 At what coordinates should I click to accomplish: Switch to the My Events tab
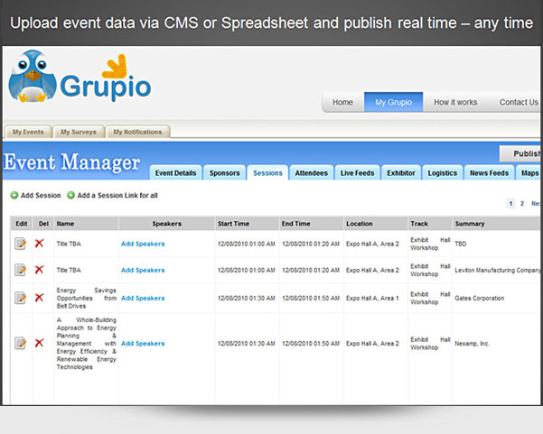(28, 132)
